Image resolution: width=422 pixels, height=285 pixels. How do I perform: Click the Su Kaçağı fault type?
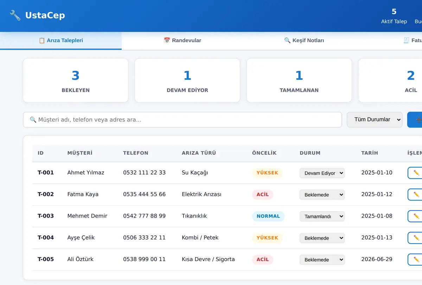[x=195, y=173]
